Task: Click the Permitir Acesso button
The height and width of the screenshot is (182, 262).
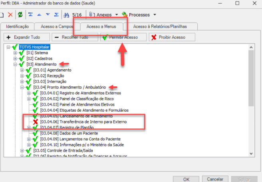Action: click(x=123, y=37)
